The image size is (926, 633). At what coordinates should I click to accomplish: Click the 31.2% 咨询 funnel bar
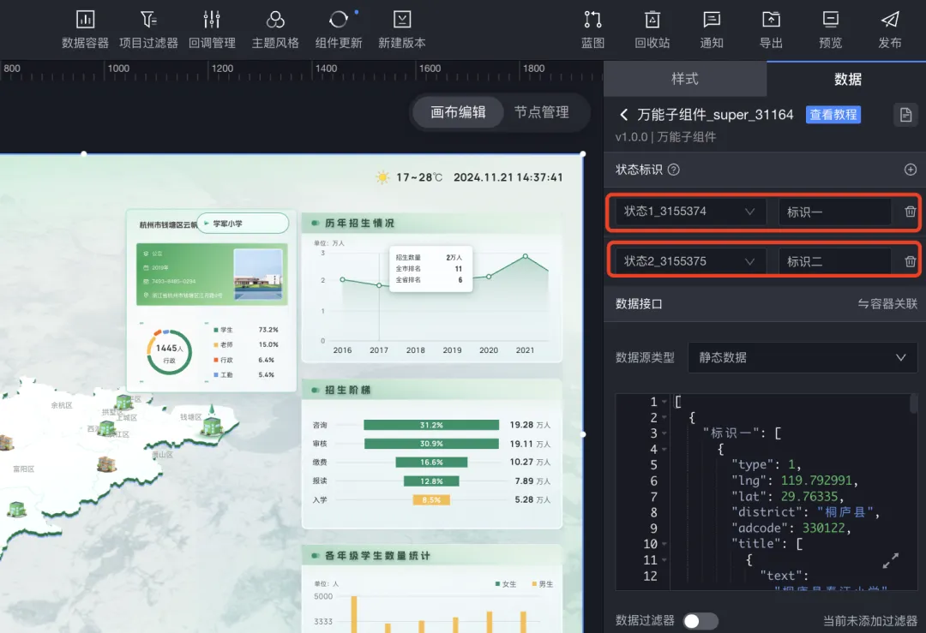431,425
